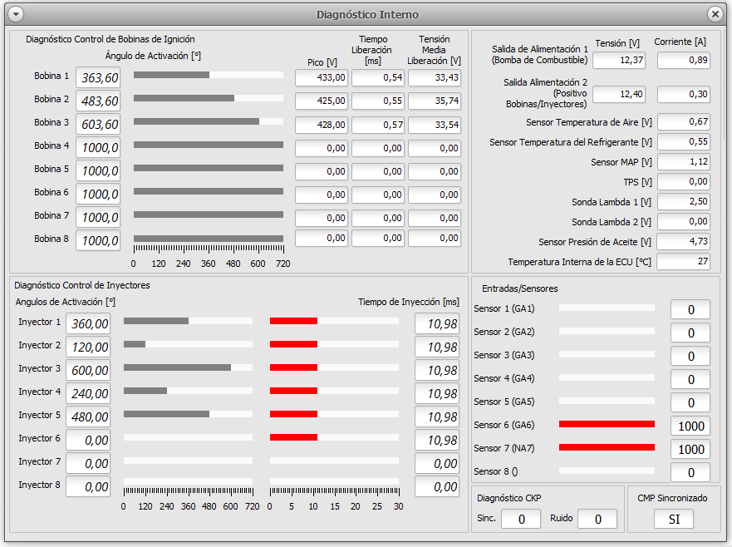Click the Sonda Lambda 1 voltage field
Image resolution: width=732 pixels, height=547 pixels.
(684, 202)
